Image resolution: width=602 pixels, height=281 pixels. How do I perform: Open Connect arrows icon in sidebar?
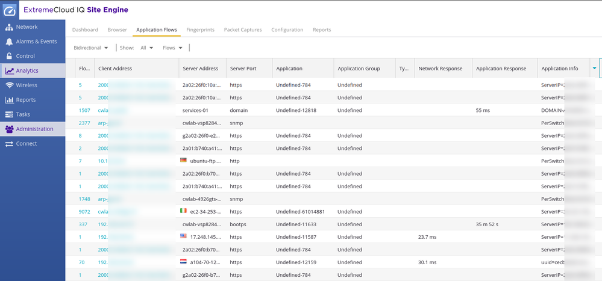pyautogui.click(x=10, y=144)
